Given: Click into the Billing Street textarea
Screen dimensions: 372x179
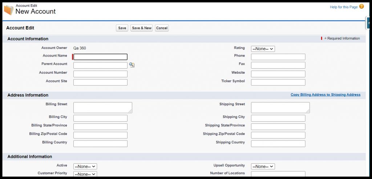Looking at the screenshot, I should point(102,107).
